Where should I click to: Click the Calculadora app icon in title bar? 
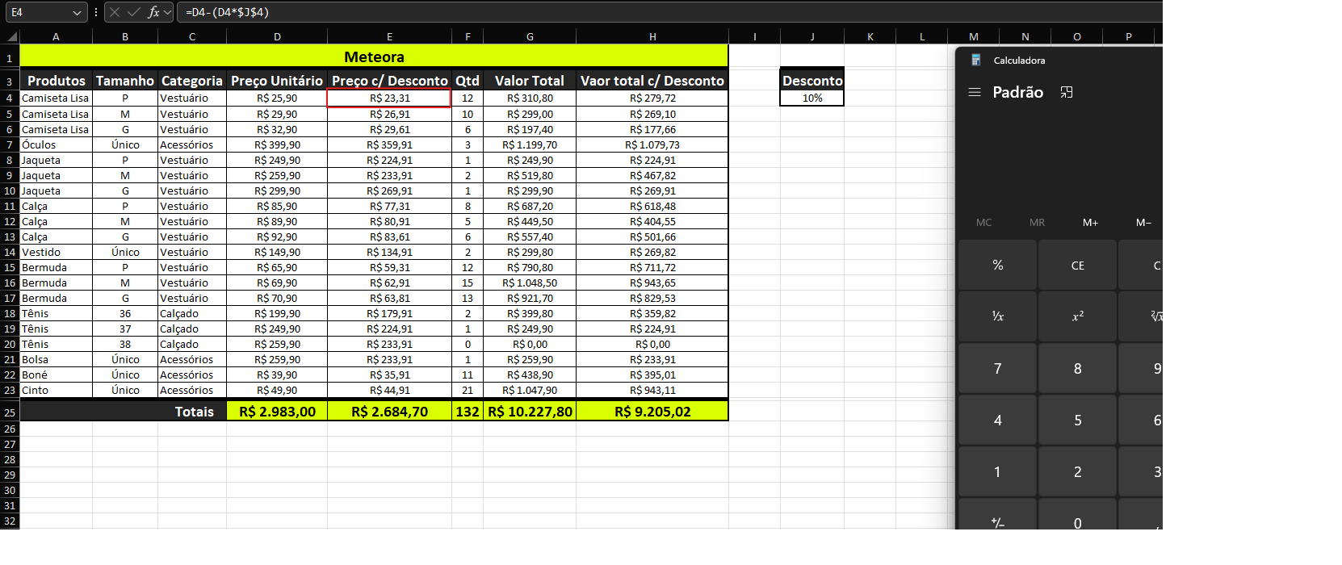(x=976, y=61)
